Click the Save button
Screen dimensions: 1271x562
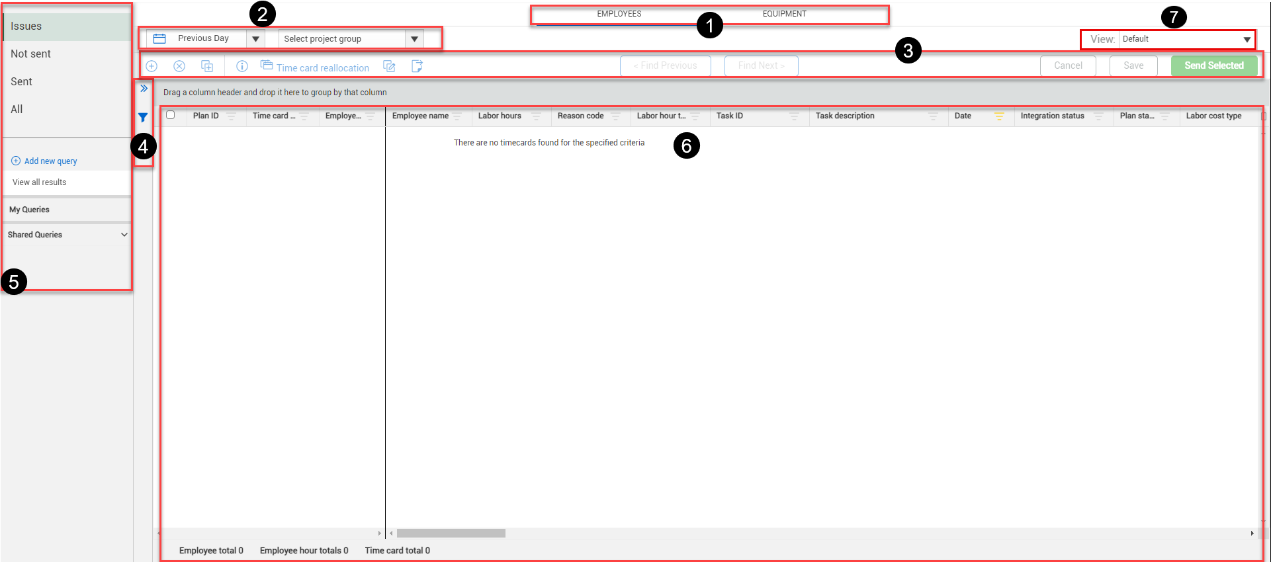[x=1133, y=65]
